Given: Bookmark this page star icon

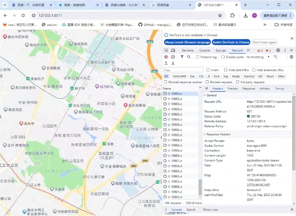Looking at the screenshot, I should (220, 16).
